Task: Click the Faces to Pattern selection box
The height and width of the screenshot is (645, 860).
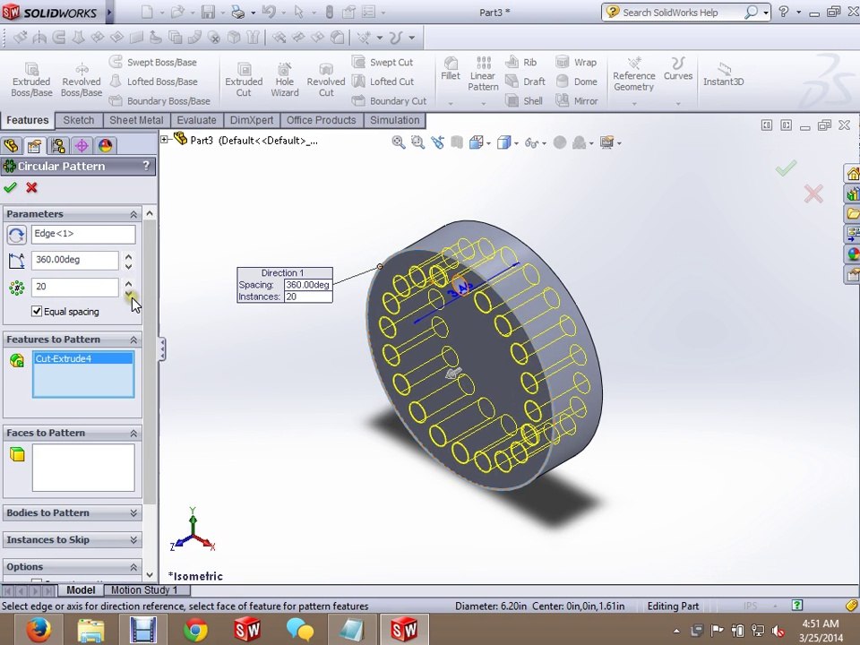Action: [83, 468]
